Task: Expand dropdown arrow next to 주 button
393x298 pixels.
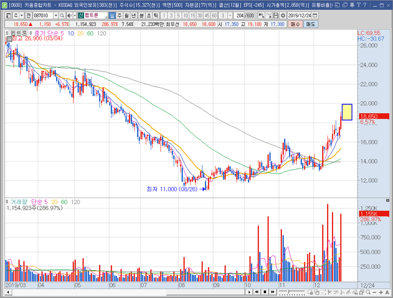Action: coord(21,16)
